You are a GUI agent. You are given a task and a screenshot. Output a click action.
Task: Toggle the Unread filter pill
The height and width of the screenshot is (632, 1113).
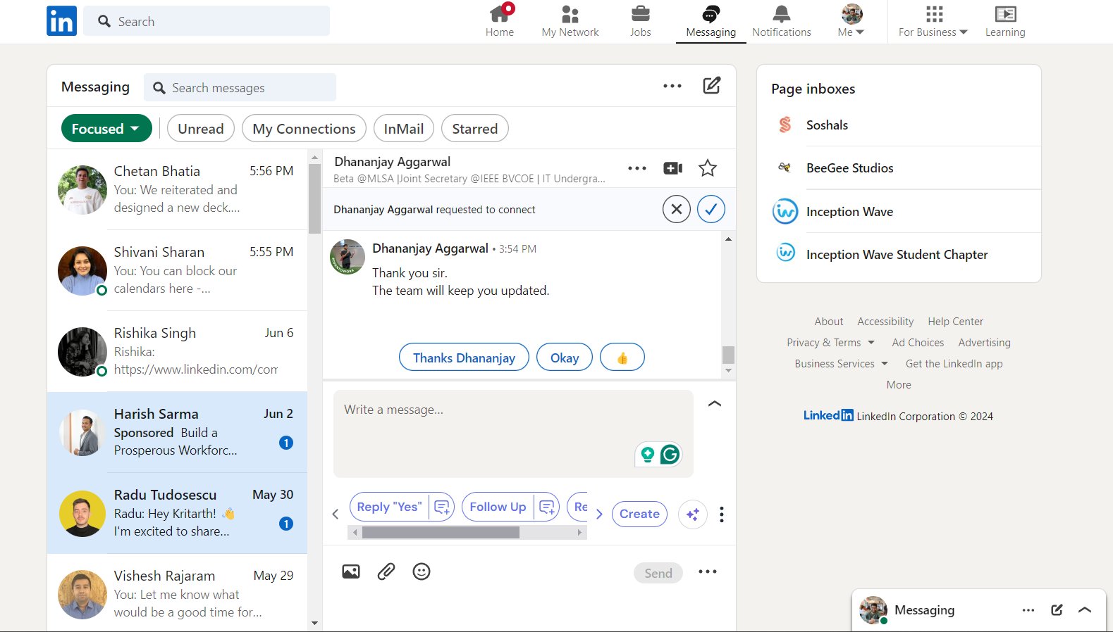click(x=200, y=129)
